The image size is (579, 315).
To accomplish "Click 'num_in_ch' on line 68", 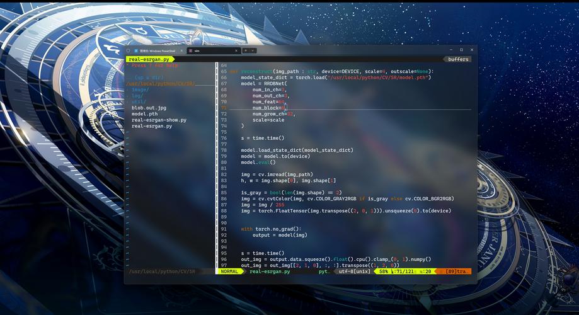I will point(265,89).
